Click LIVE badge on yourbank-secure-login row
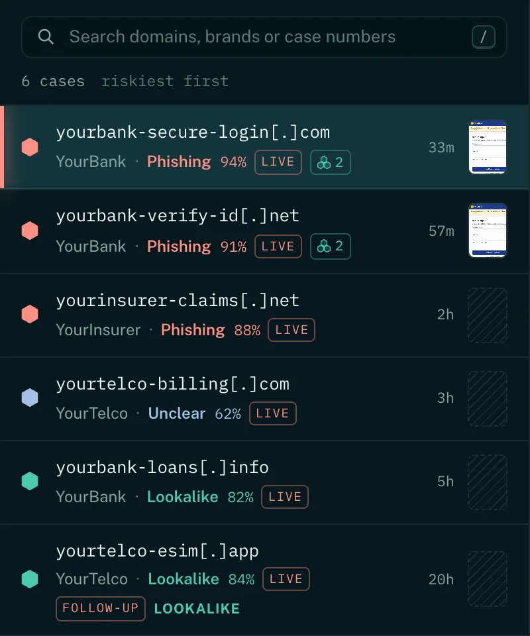The image size is (530, 636). (278, 162)
